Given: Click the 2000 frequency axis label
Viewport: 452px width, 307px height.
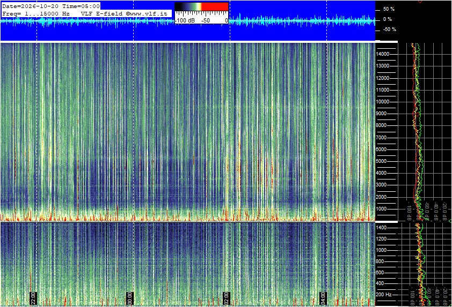Looking at the screenshot, I should coord(381,197).
